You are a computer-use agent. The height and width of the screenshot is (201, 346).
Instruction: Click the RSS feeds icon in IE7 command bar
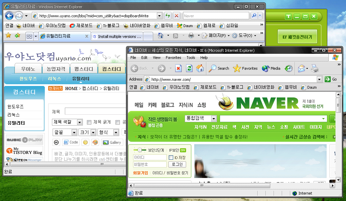click(x=176, y=36)
